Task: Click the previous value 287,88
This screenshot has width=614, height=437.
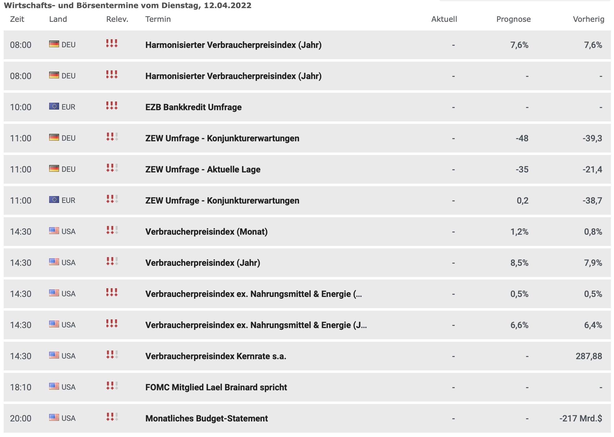Action: point(589,356)
